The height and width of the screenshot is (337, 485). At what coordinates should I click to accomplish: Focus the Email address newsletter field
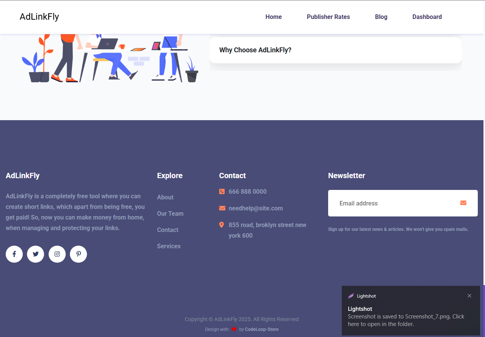[403, 203]
